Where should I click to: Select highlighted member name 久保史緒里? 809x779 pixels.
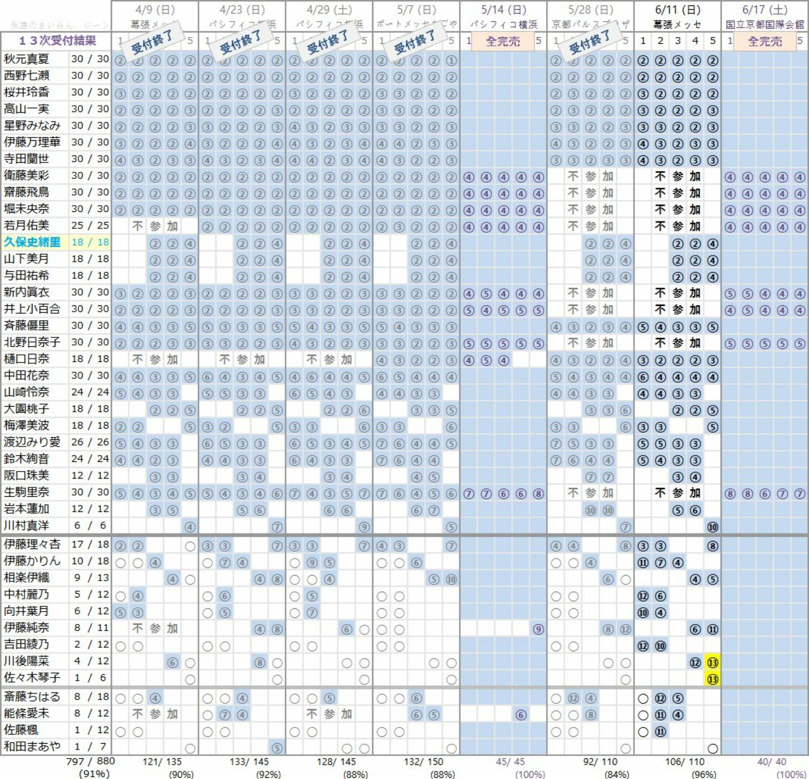click(x=32, y=242)
